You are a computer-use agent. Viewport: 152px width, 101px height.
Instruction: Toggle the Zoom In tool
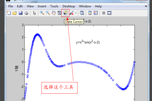42,13
